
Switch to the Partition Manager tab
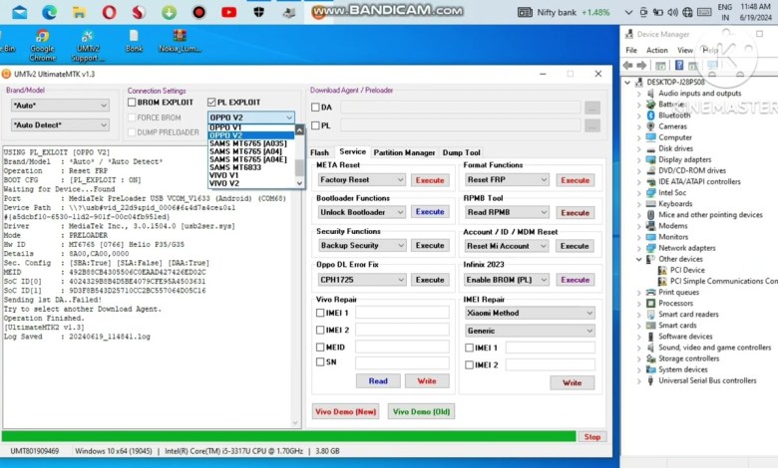pyautogui.click(x=404, y=152)
